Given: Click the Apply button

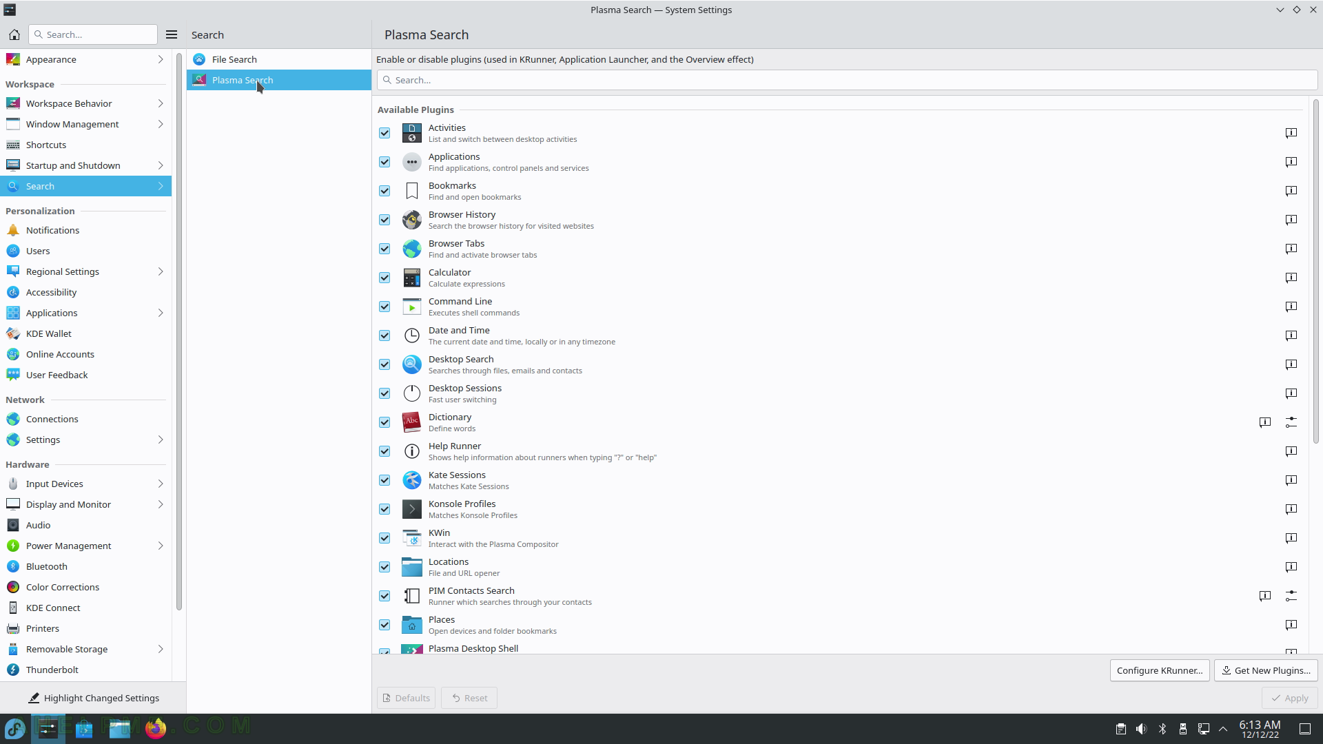Looking at the screenshot, I should point(1290,698).
